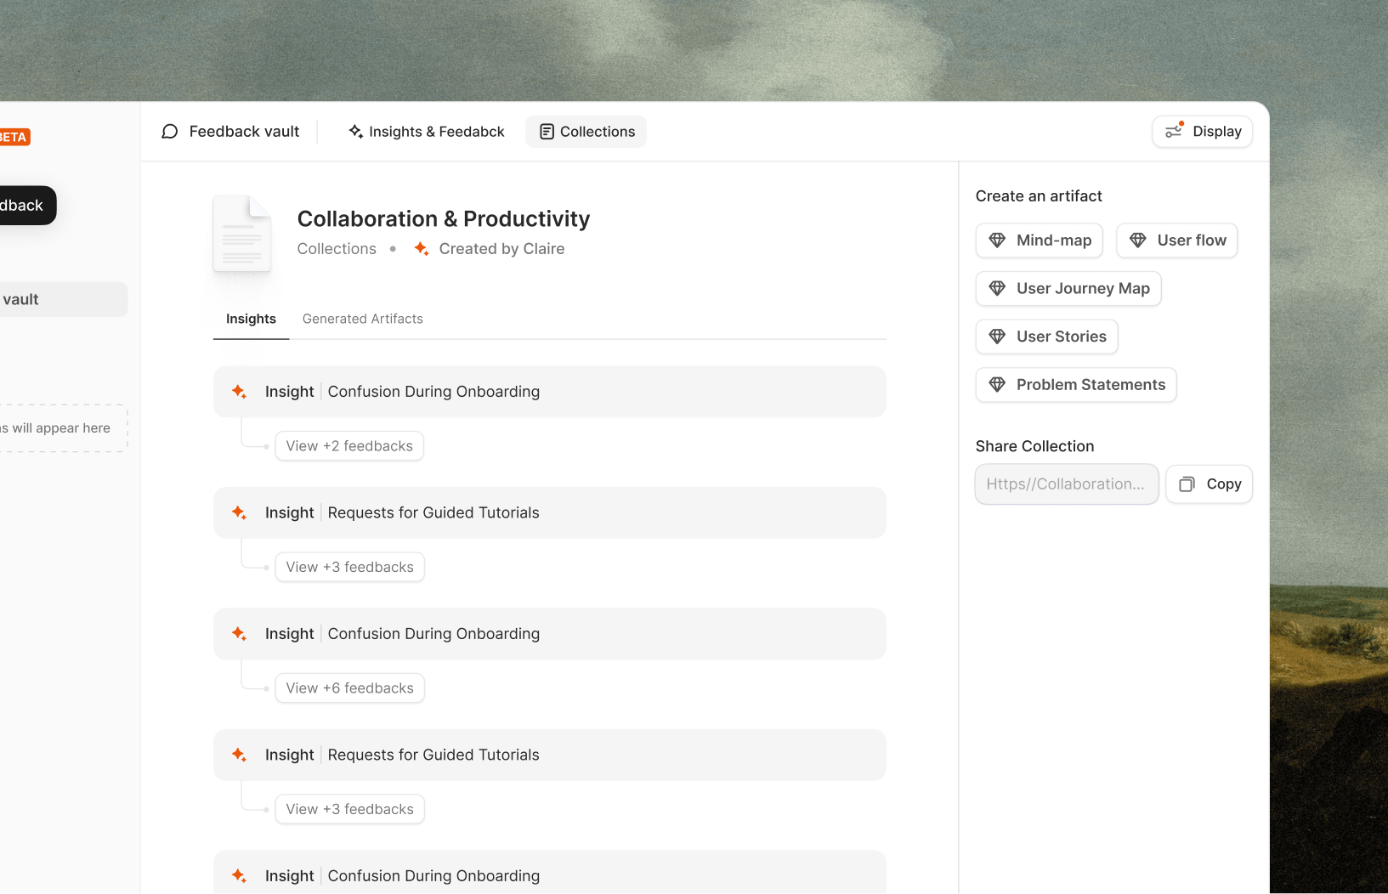Image resolution: width=1388 pixels, height=894 pixels.
Task: Click the share collection URL field
Action: point(1066,484)
